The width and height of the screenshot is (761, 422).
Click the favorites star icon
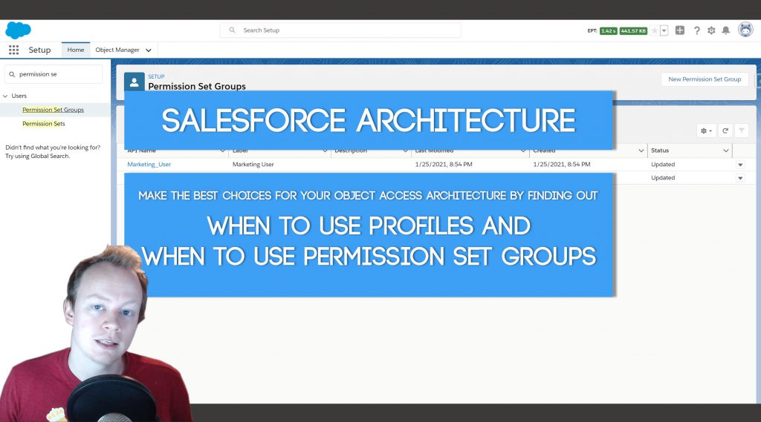[654, 30]
